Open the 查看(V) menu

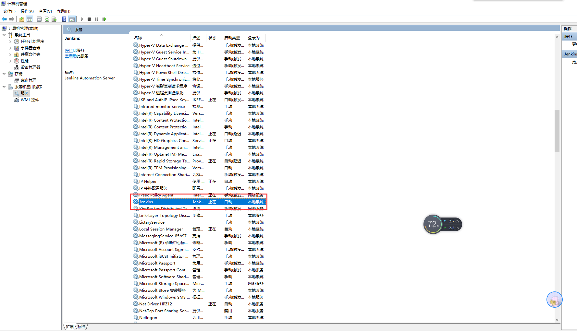(45, 11)
